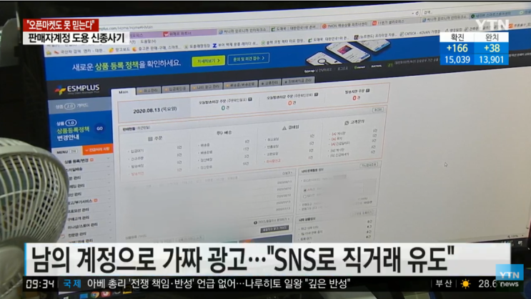This screenshot has width=531, height=299.
Task: Click the 2020.08.13 (목요일) date text
Action: pos(155,110)
